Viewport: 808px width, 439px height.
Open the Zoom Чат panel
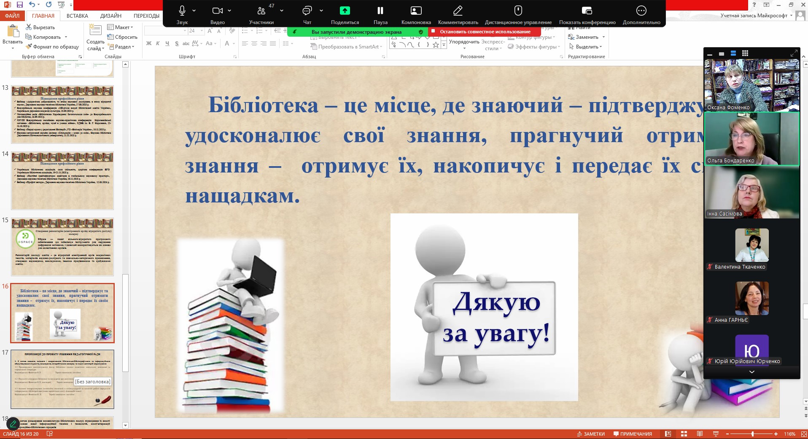(307, 15)
